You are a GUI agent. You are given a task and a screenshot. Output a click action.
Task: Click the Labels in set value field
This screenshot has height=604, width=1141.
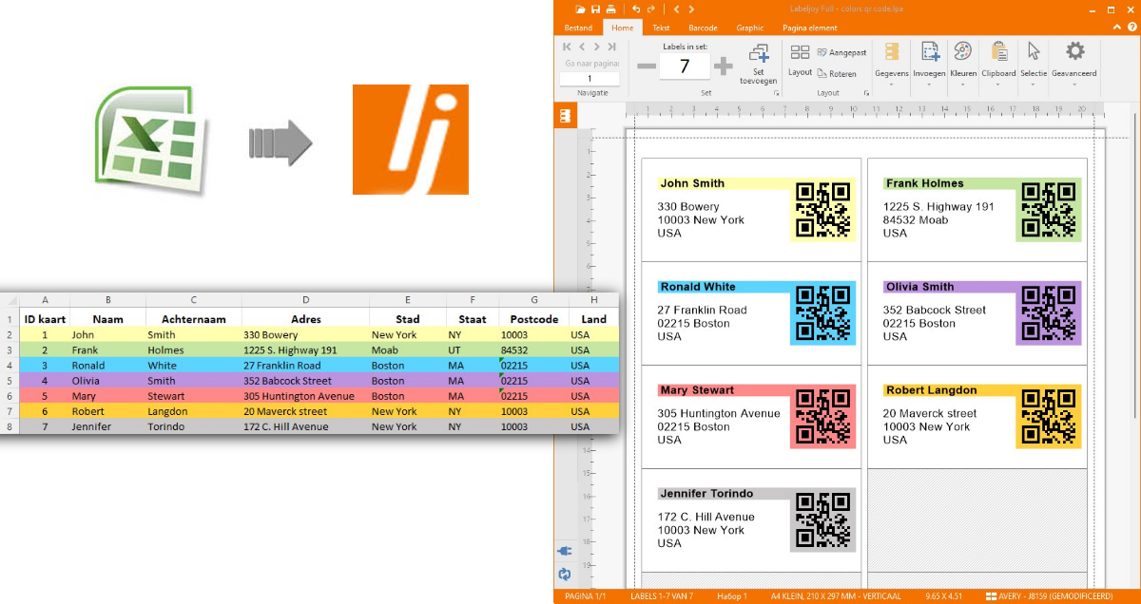[x=685, y=66]
